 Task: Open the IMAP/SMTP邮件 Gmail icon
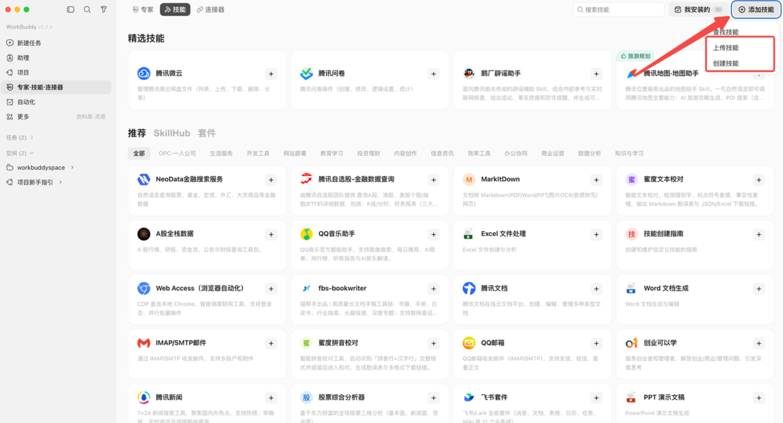pos(144,343)
